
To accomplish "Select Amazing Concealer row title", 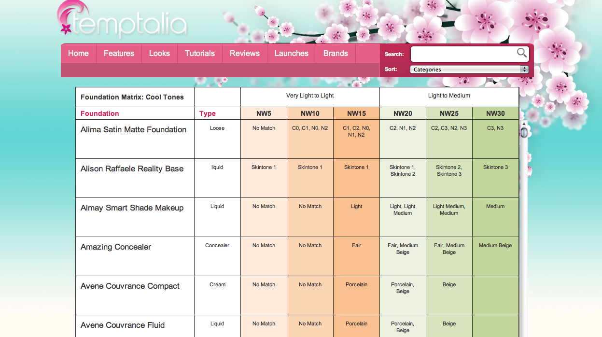I will [x=116, y=247].
